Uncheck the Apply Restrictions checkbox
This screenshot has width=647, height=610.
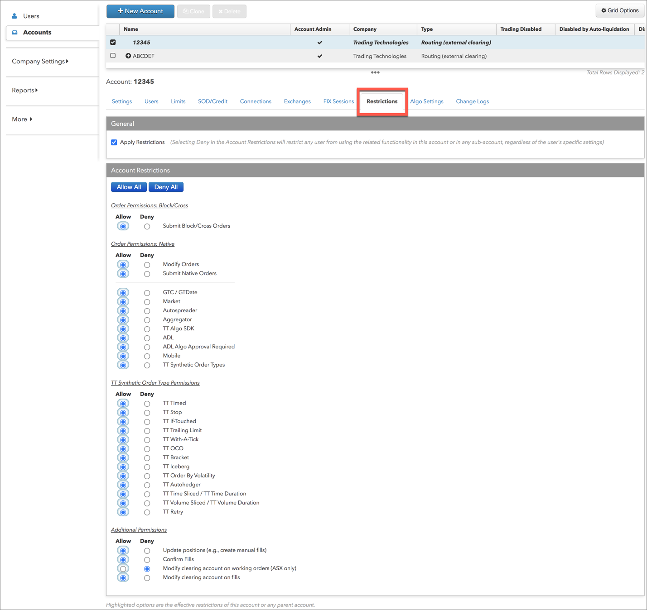(114, 142)
